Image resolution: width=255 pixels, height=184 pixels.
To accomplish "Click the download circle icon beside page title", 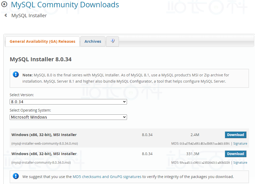I will [x=4, y=4].
